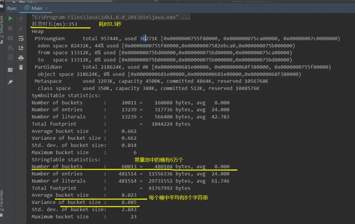Toggle Scroll to End of console
This screenshot has height=224, width=355.
21,48
